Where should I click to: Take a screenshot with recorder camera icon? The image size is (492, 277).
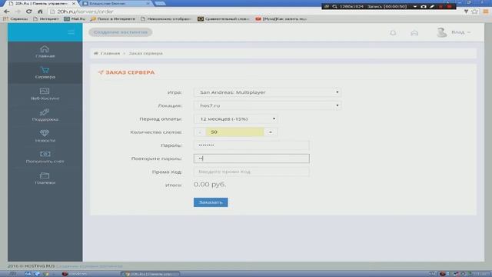pyautogui.click(x=424, y=6)
